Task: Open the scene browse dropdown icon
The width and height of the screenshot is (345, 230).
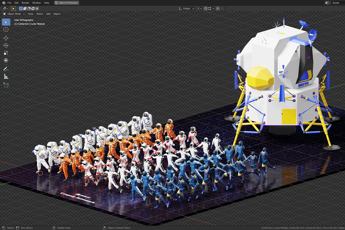Action: coord(328,3)
